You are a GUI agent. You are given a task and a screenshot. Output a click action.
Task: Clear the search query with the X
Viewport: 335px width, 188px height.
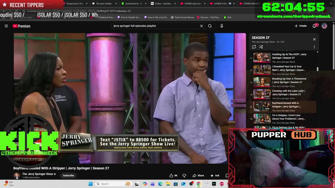[202, 26]
